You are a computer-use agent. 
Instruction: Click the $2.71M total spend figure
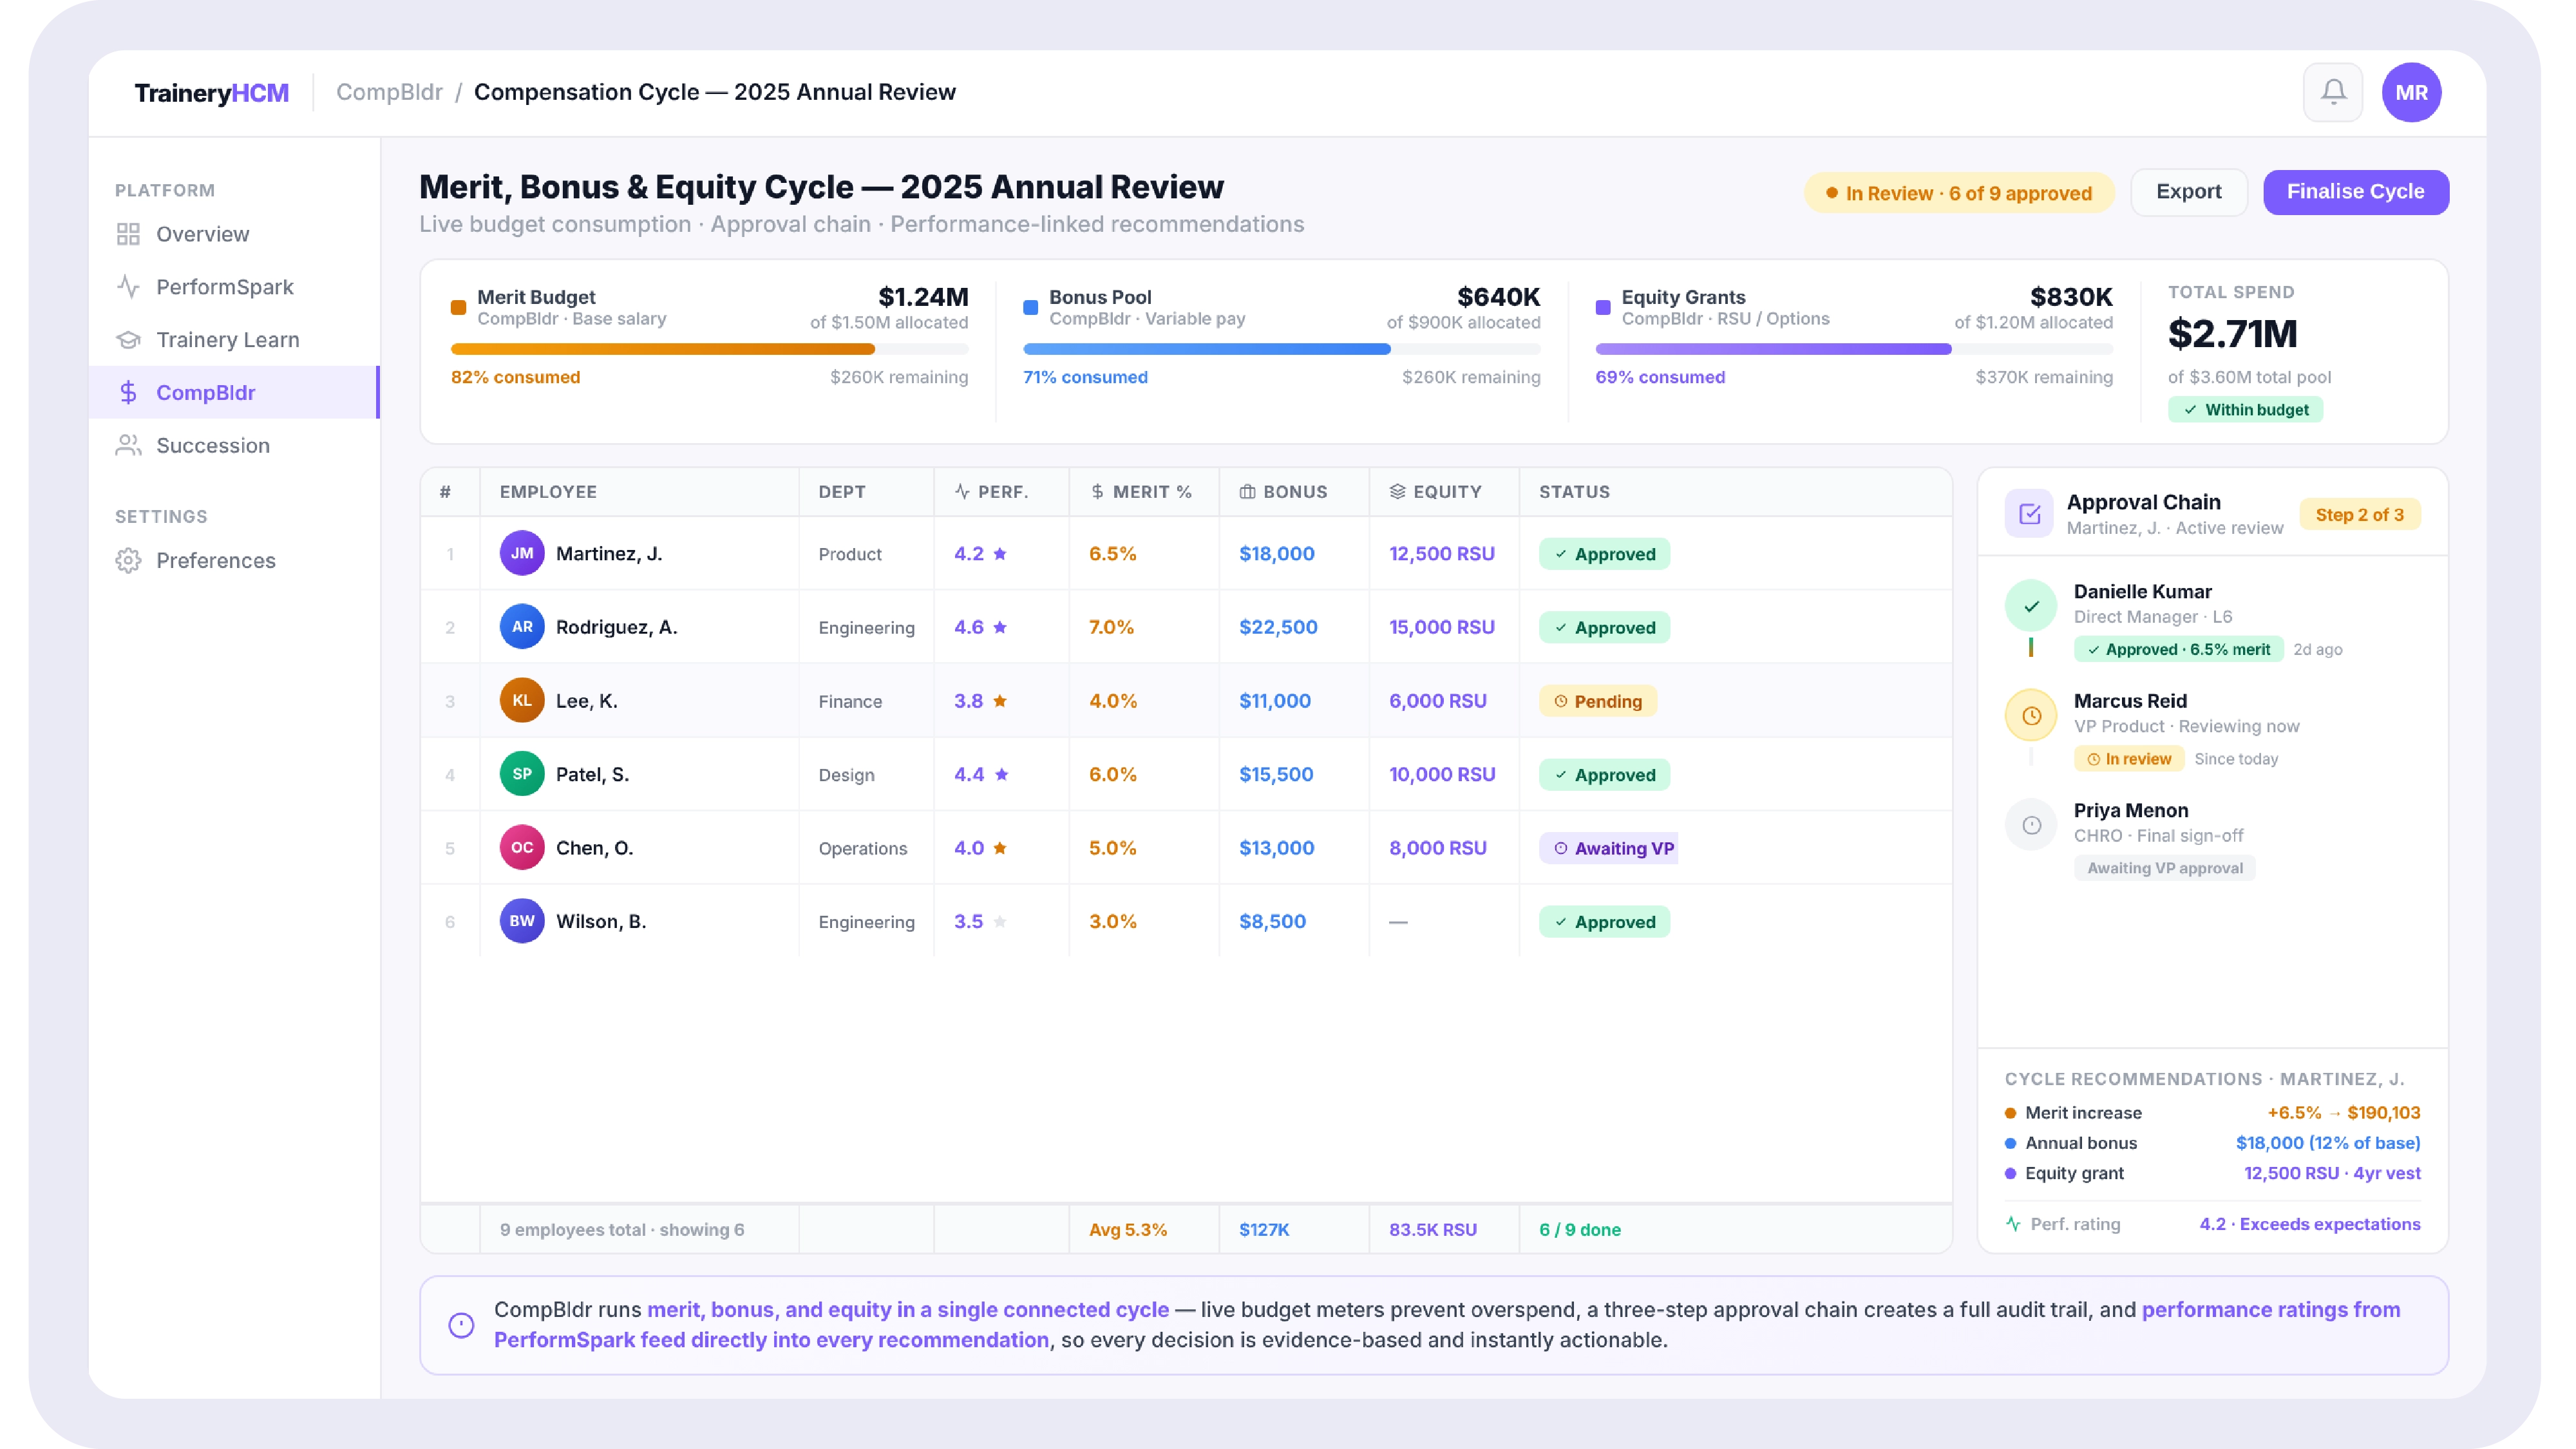point(2232,334)
